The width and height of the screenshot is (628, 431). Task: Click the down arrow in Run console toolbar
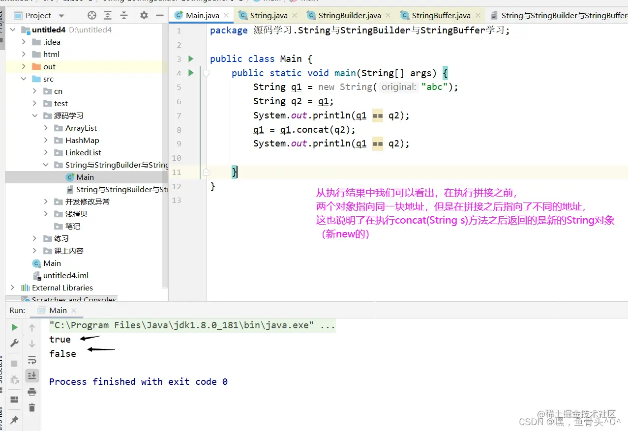click(x=32, y=344)
